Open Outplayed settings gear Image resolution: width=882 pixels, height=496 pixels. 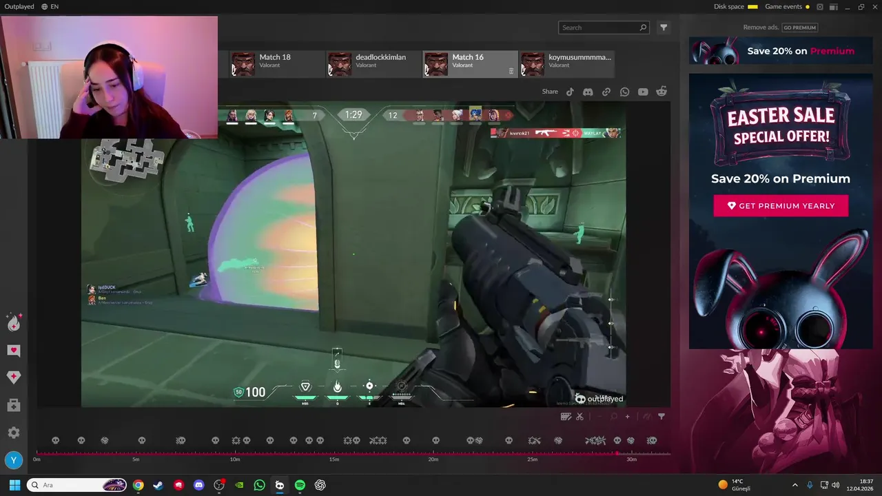tap(14, 433)
